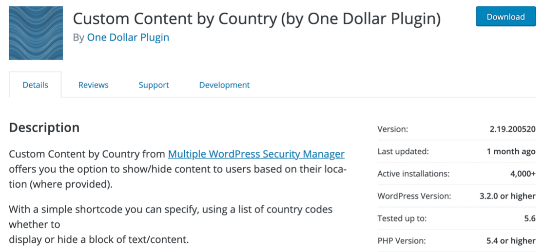Screen dimensions: 544x252
Task: Download the Custom Content by Country plugin
Action: point(505,16)
